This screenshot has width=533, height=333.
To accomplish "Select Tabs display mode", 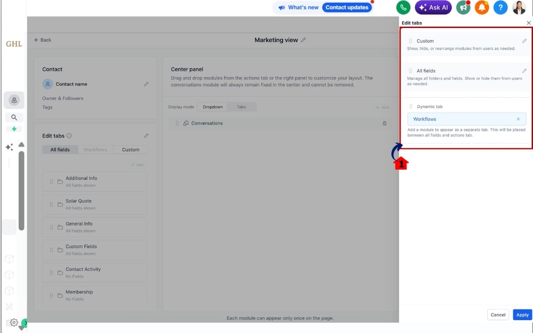I will [242, 107].
